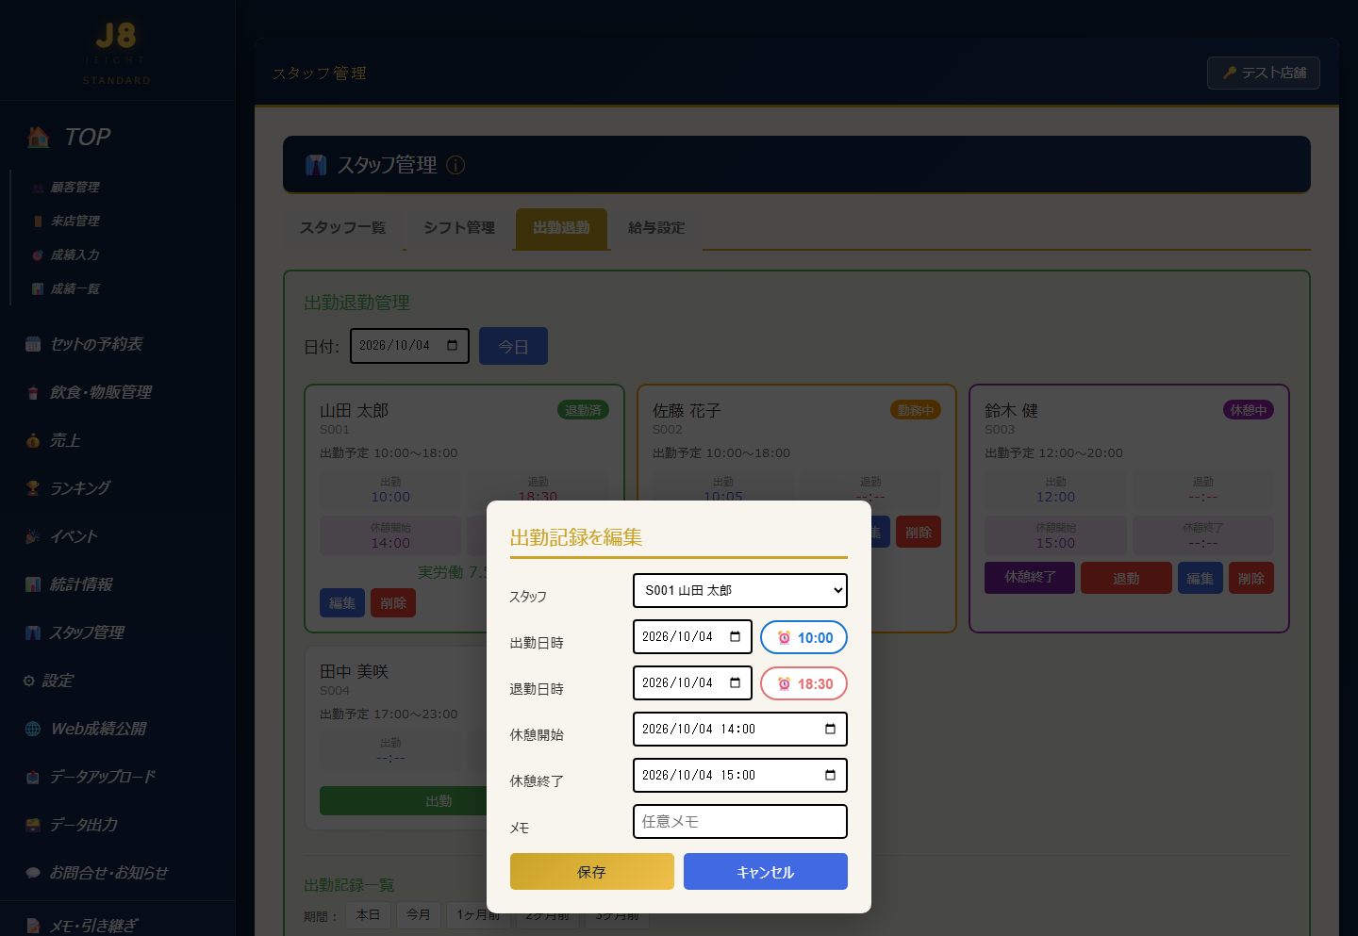Click the 飲食・物販管理 sidebar icon
The image size is (1358, 936).
pos(33,392)
